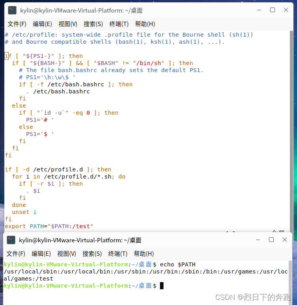Click 'for i in /etc/profile.d/*.sh; do' line

click(69, 177)
